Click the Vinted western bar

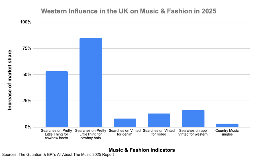click(x=193, y=119)
